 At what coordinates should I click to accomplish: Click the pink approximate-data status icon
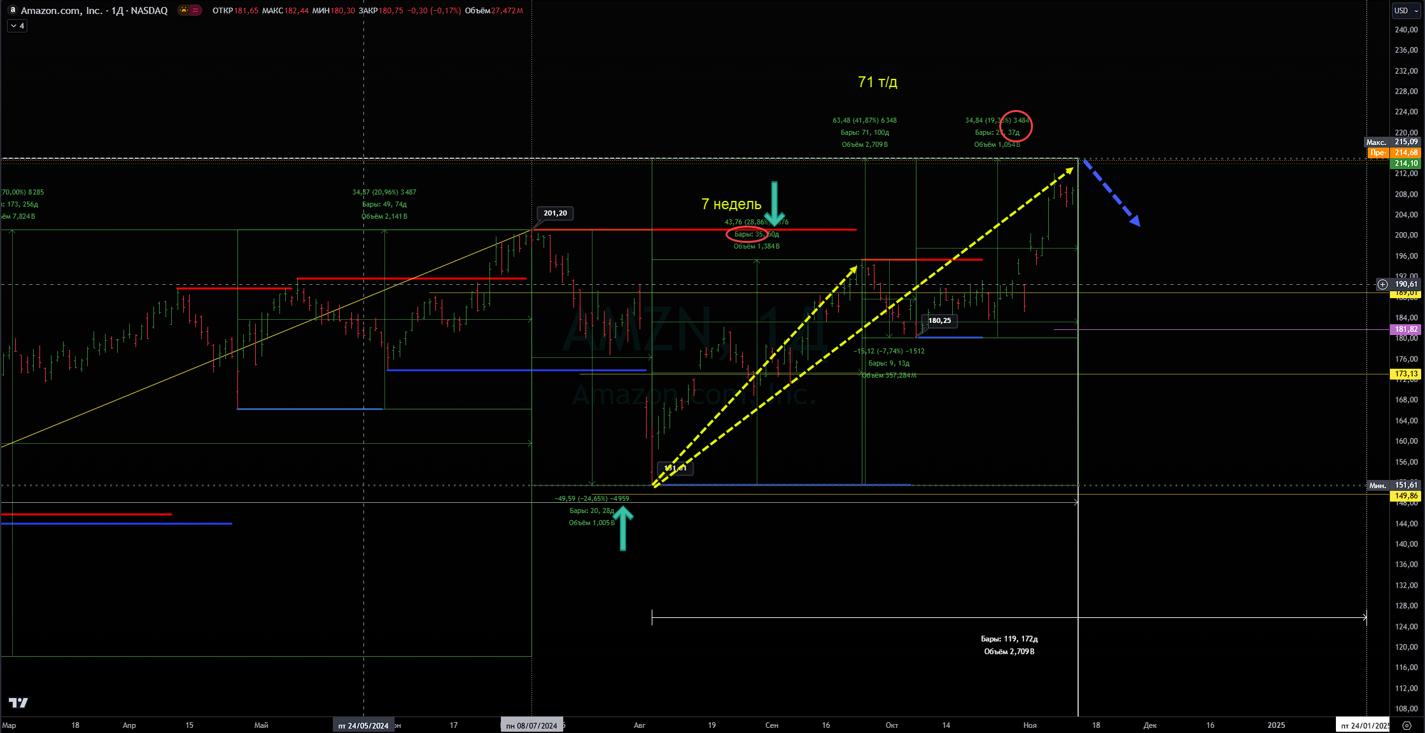coord(195,10)
